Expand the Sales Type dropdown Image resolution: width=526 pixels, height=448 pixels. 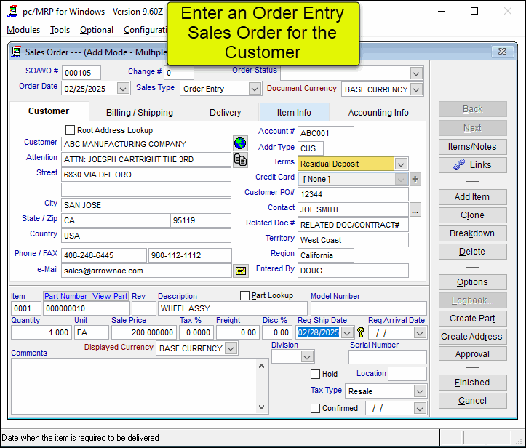255,89
